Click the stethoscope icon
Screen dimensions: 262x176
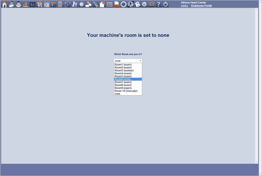pyautogui.click(x=67, y=4)
